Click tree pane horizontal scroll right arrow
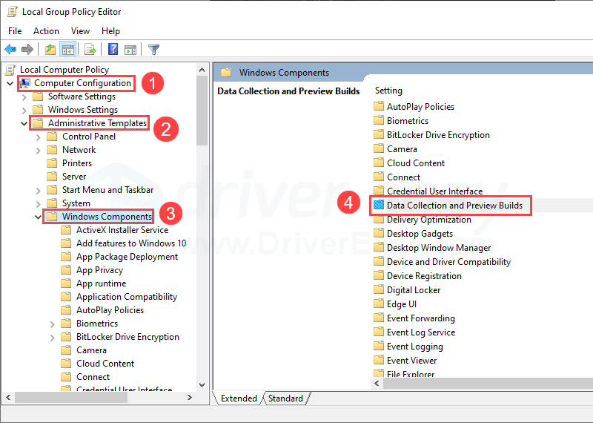Screen dimensions: 593x423 tap(190, 397)
